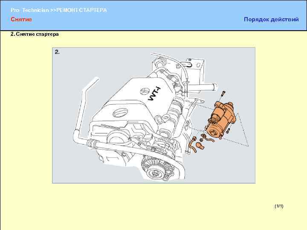Click the 'VVT-i' engine cover label
The height and width of the screenshot is (230, 307).
[x=154, y=94]
